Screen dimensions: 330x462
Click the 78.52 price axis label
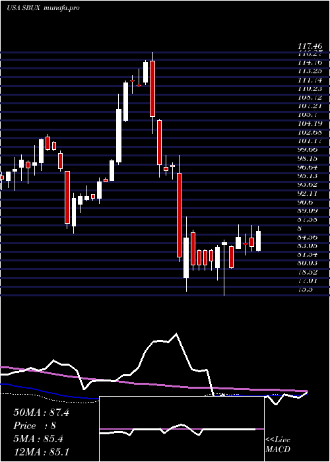click(309, 272)
